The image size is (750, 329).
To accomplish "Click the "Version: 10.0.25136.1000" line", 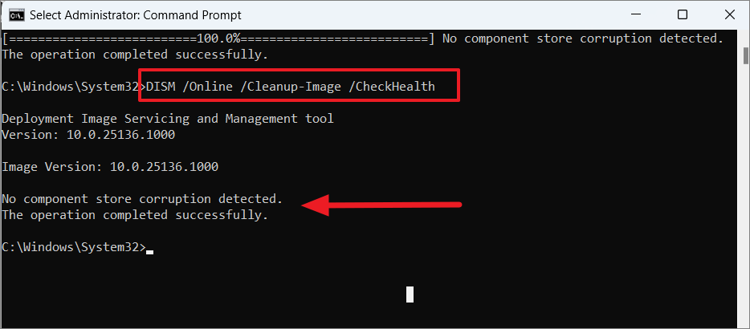I will pos(88,135).
